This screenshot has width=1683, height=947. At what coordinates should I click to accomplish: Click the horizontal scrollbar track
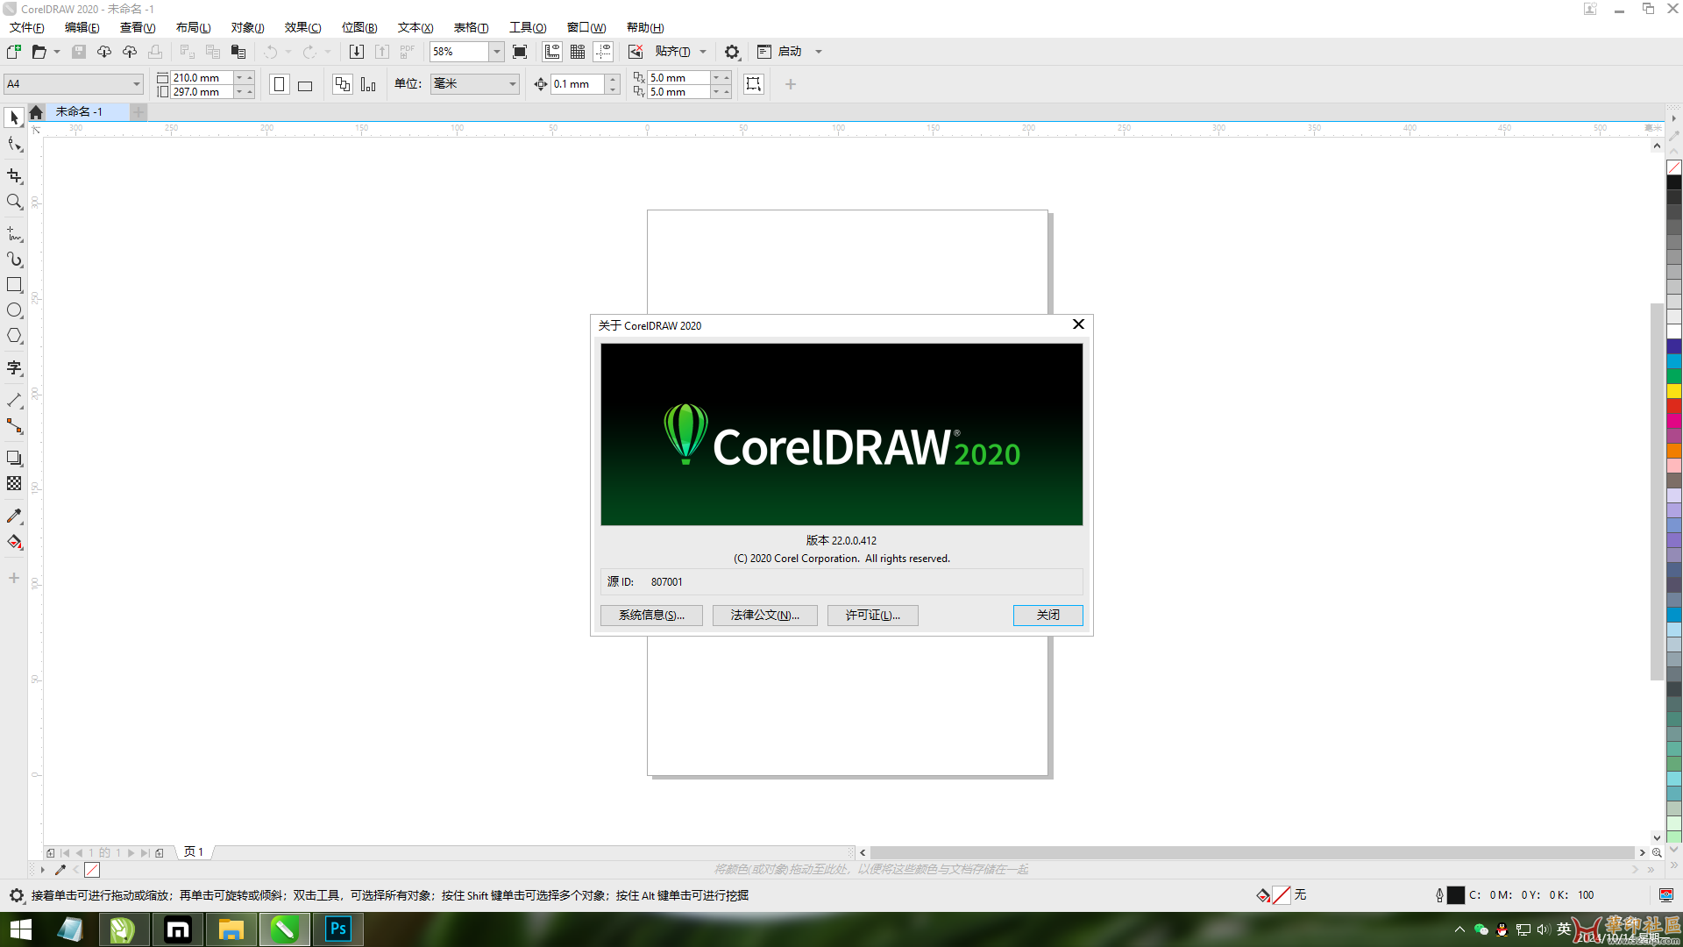1252,852
